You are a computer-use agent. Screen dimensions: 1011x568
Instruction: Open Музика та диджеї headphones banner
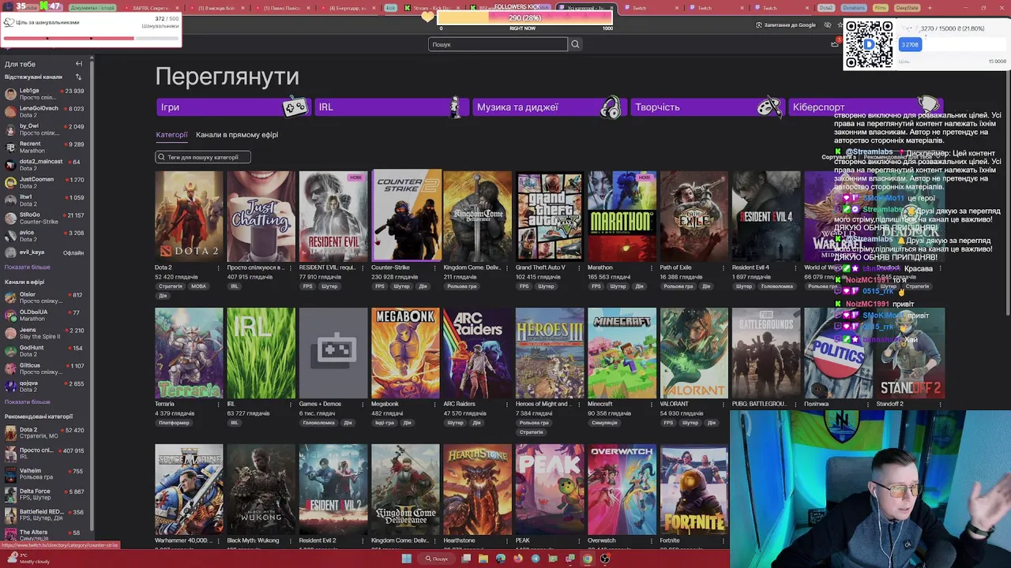[x=549, y=107]
